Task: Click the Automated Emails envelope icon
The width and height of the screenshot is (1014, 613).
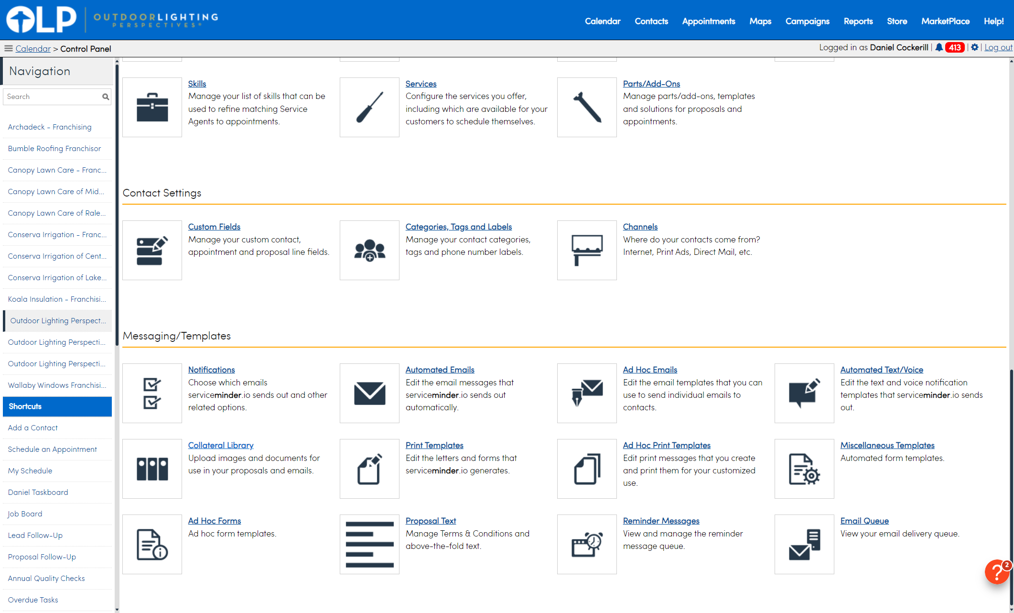Action: (x=369, y=393)
